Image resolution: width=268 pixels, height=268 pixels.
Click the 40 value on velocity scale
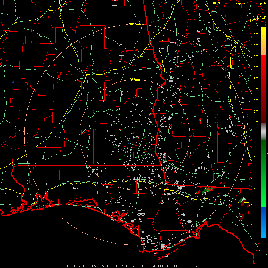(256, 90)
